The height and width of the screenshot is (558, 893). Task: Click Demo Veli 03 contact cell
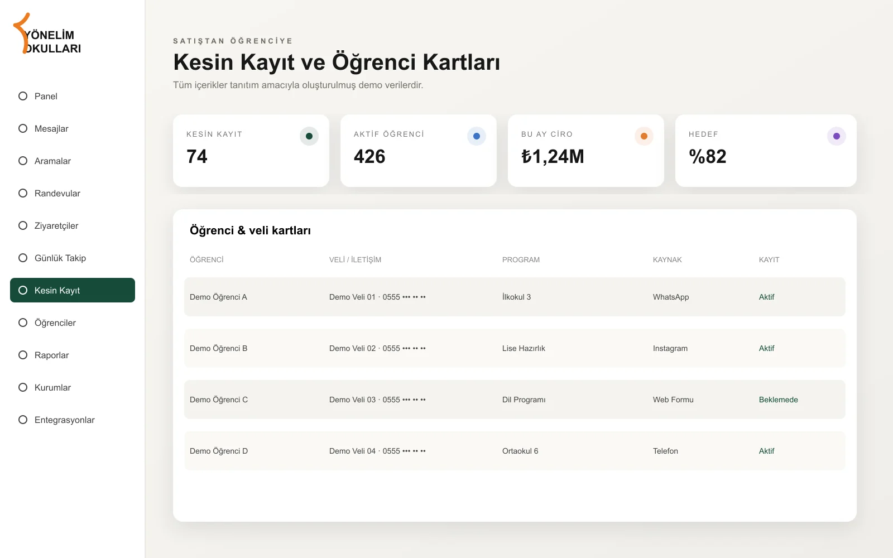click(377, 400)
